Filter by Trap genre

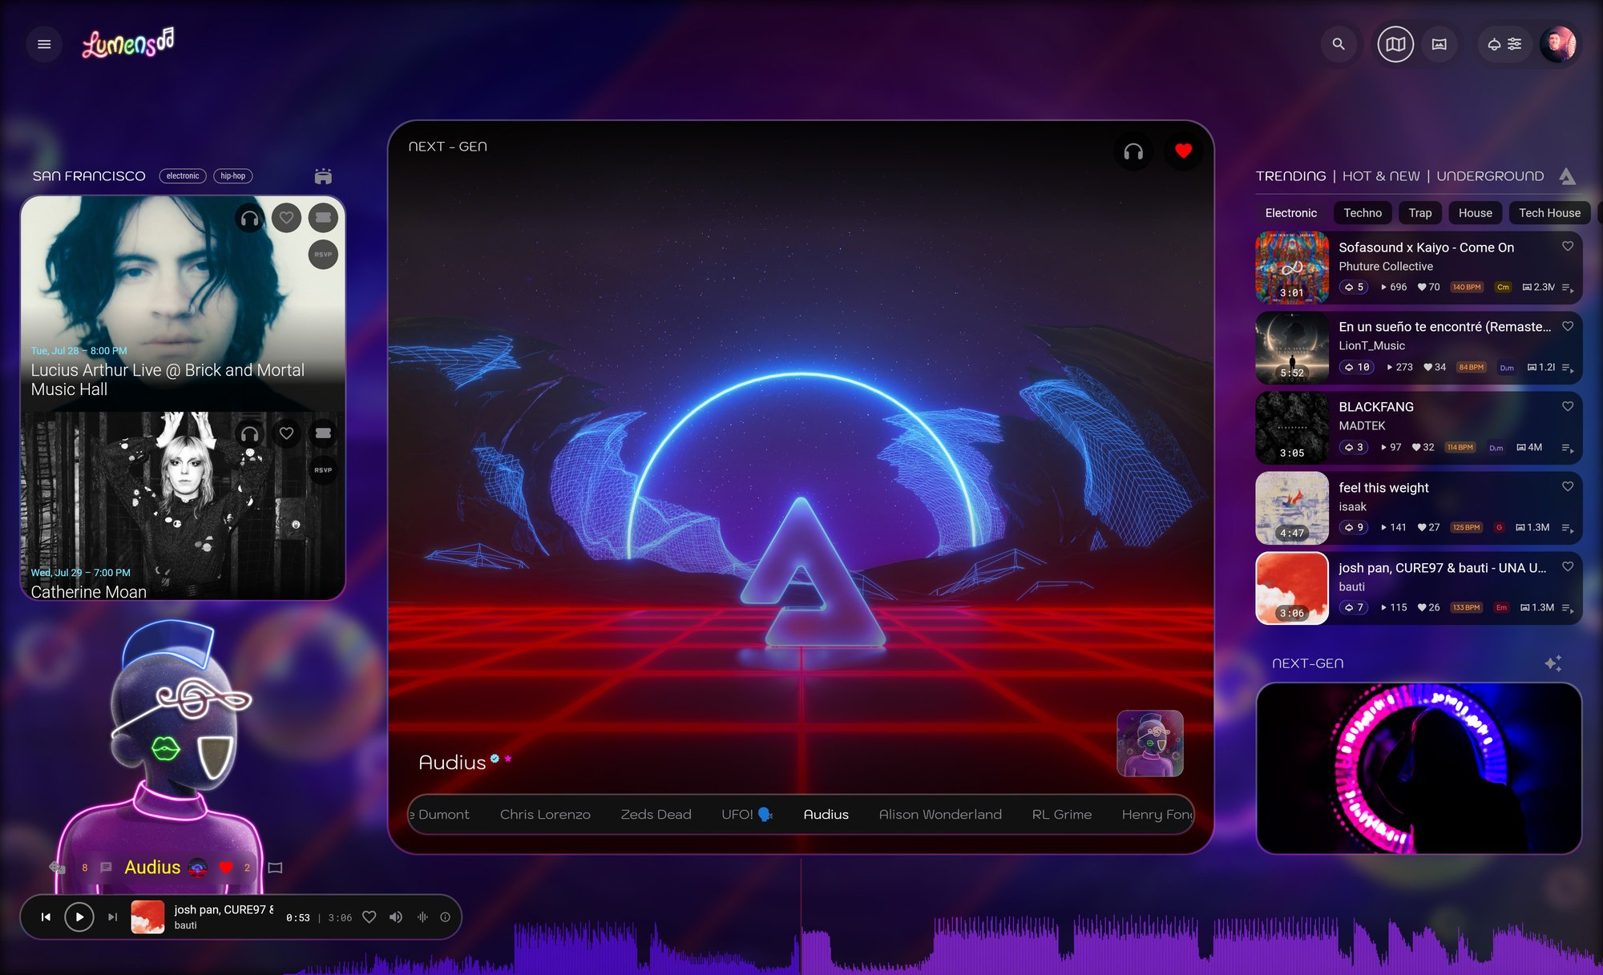pyautogui.click(x=1420, y=213)
